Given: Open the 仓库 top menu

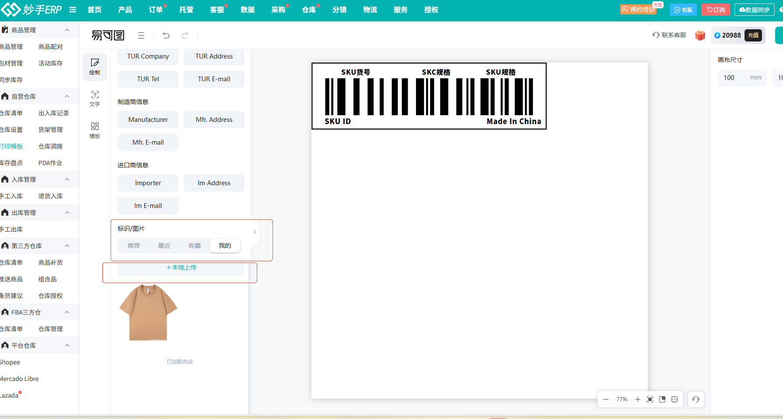Looking at the screenshot, I should (309, 10).
